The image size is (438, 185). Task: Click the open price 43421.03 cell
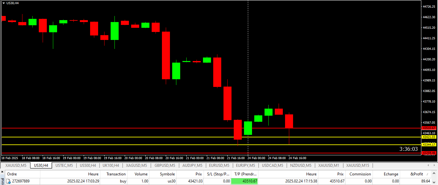click(195, 181)
